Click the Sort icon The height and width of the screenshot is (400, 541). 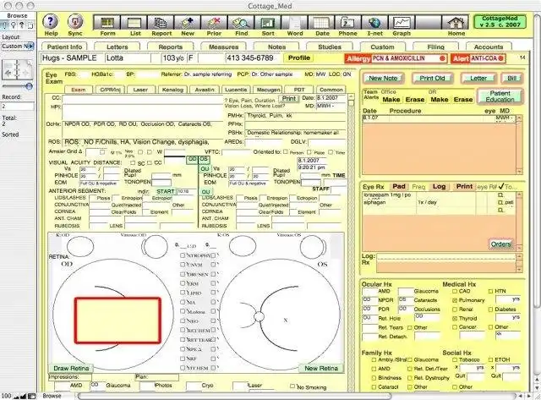pyautogui.click(x=267, y=23)
